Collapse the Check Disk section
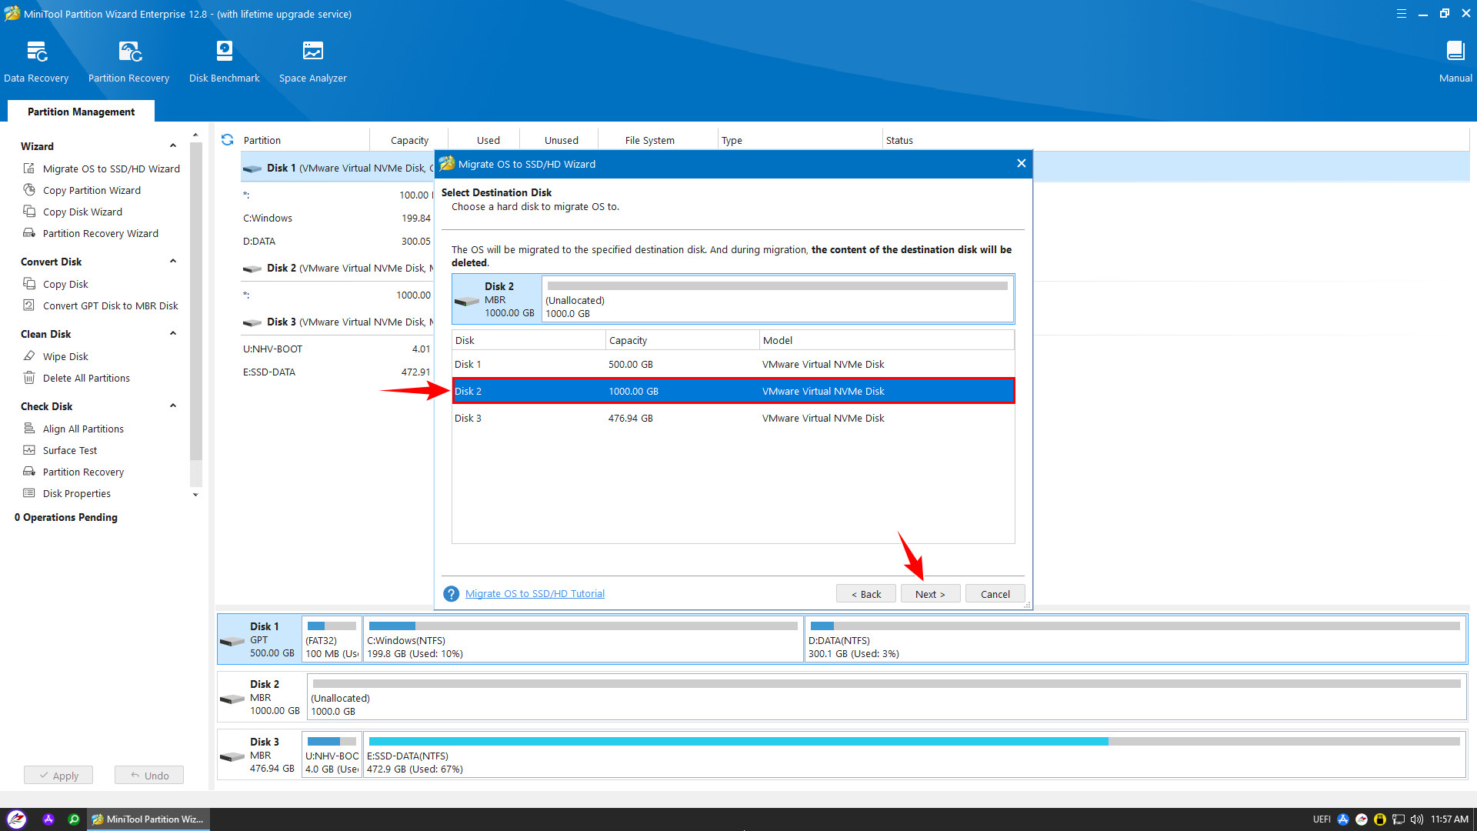 (x=173, y=406)
